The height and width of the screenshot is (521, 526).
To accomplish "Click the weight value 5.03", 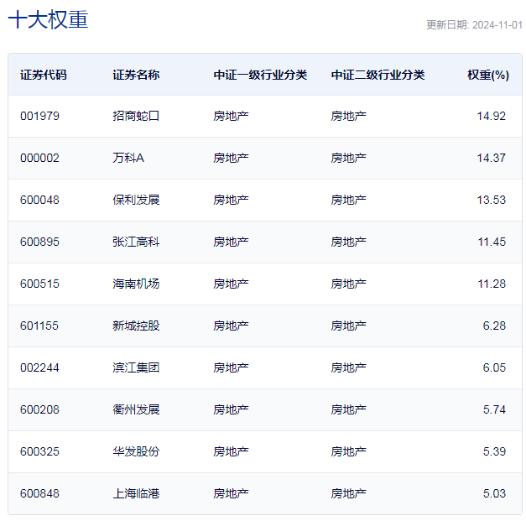I will (494, 493).
